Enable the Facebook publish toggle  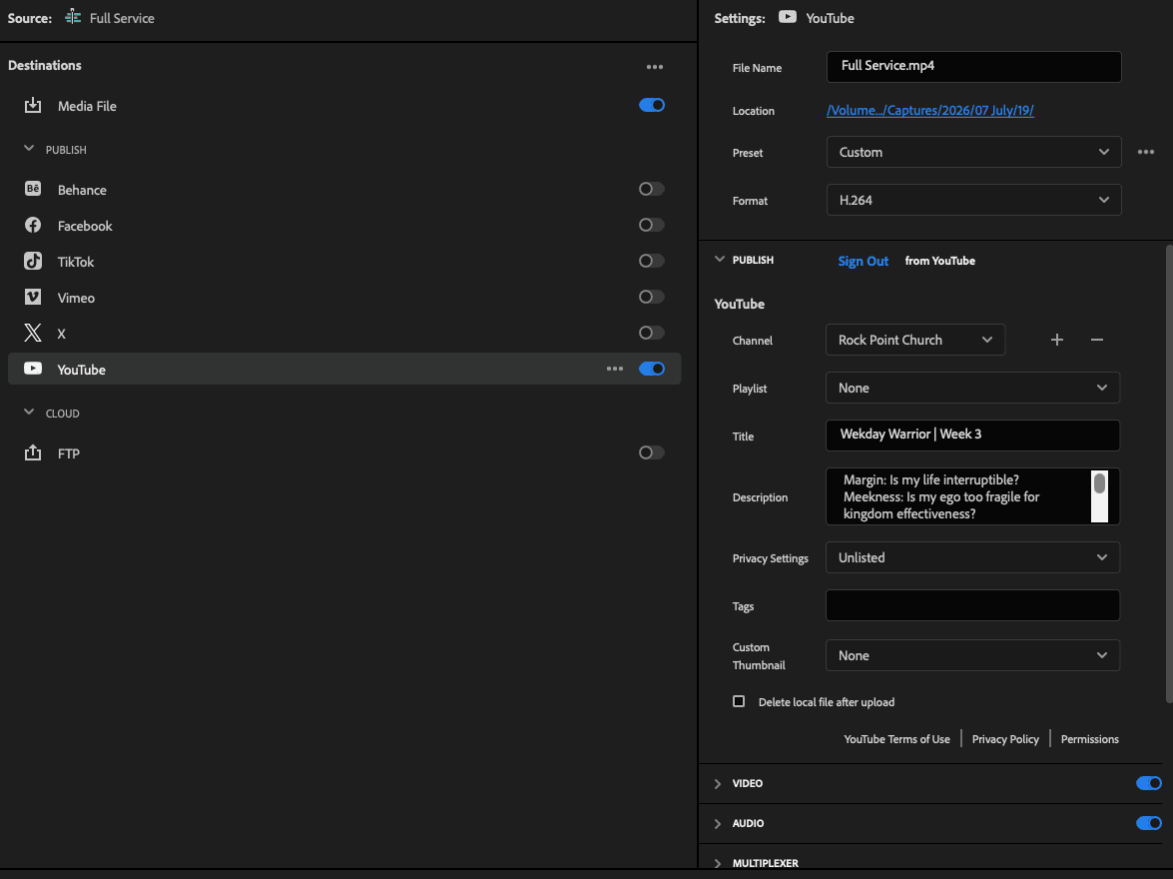[x=652, y=225]
